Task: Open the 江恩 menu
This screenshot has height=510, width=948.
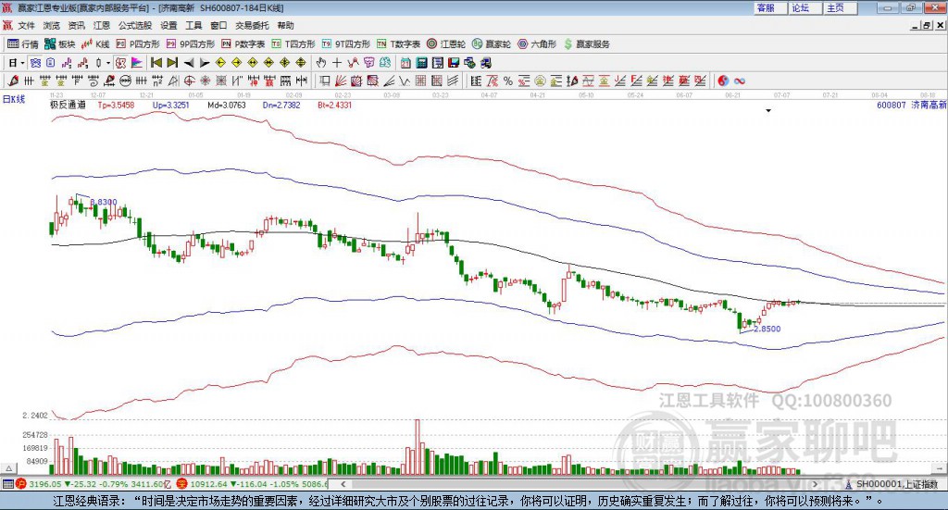Action: click(x=102, y=25)
